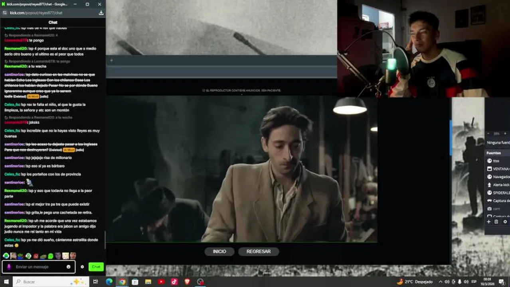This screenshot has height=287, width=510.
Task: Open Brave browser from taskbar
Action: [x=188, y=282]
